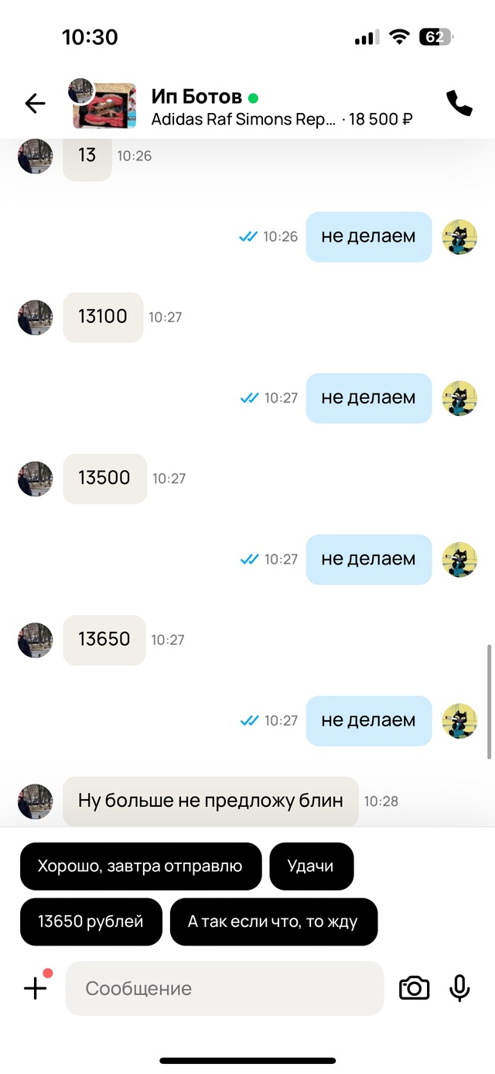The height and width of the screenshot is (1074, 495).
Task: Send quick reply Удачи
Action: coord(311,866)
